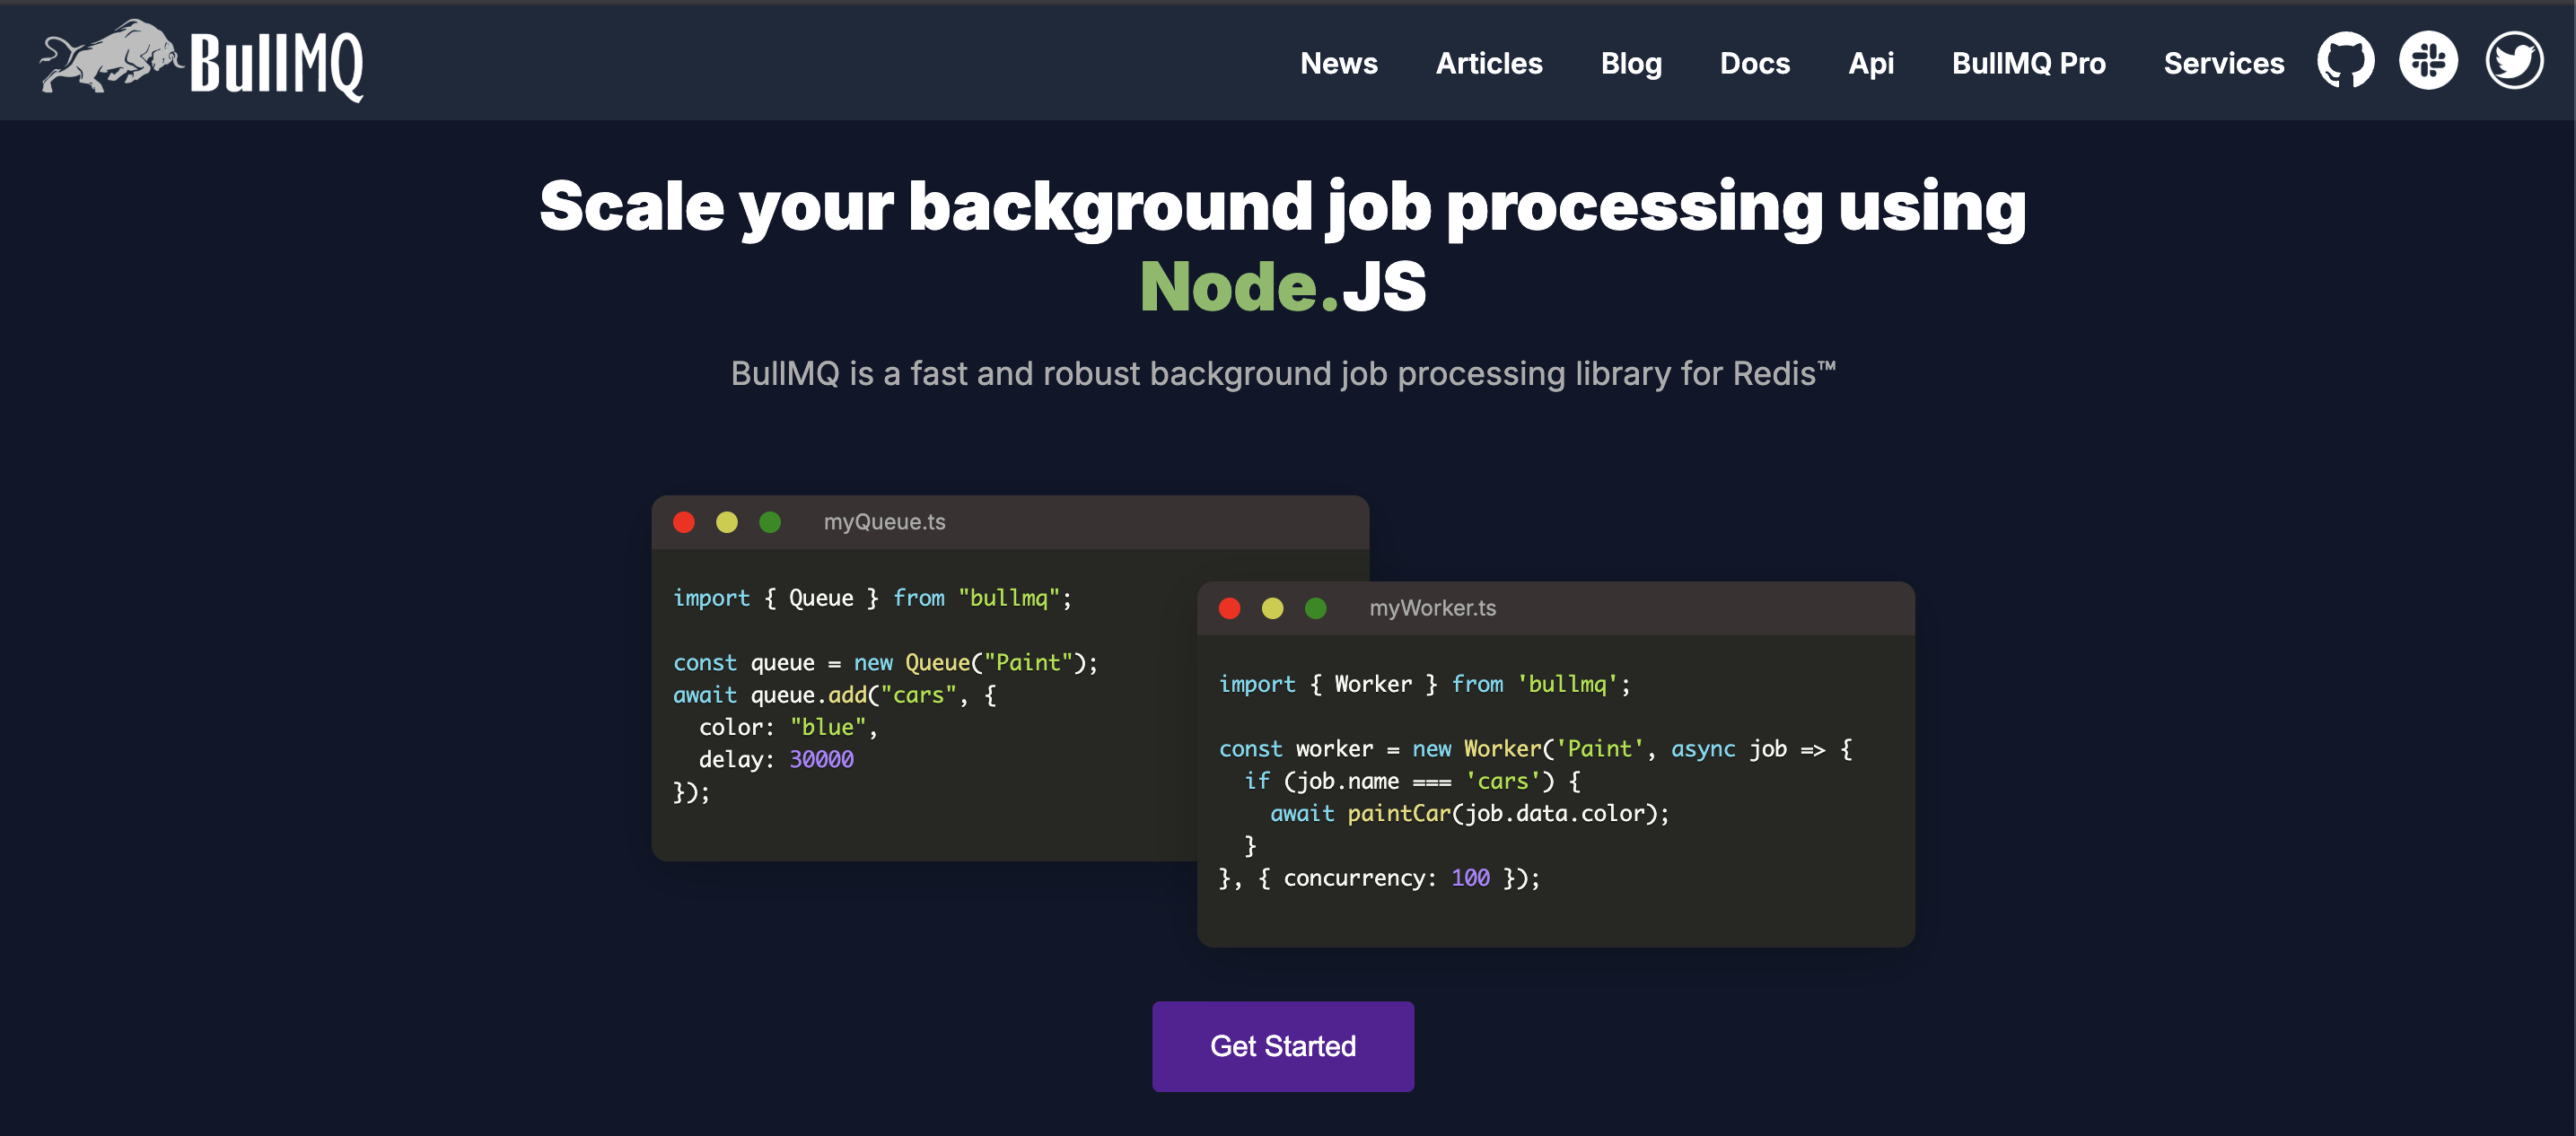Viewport: 2576px width, 1136px height.
Task: Click the myWorker.ts file title
Action: (x=1432, y=608)
